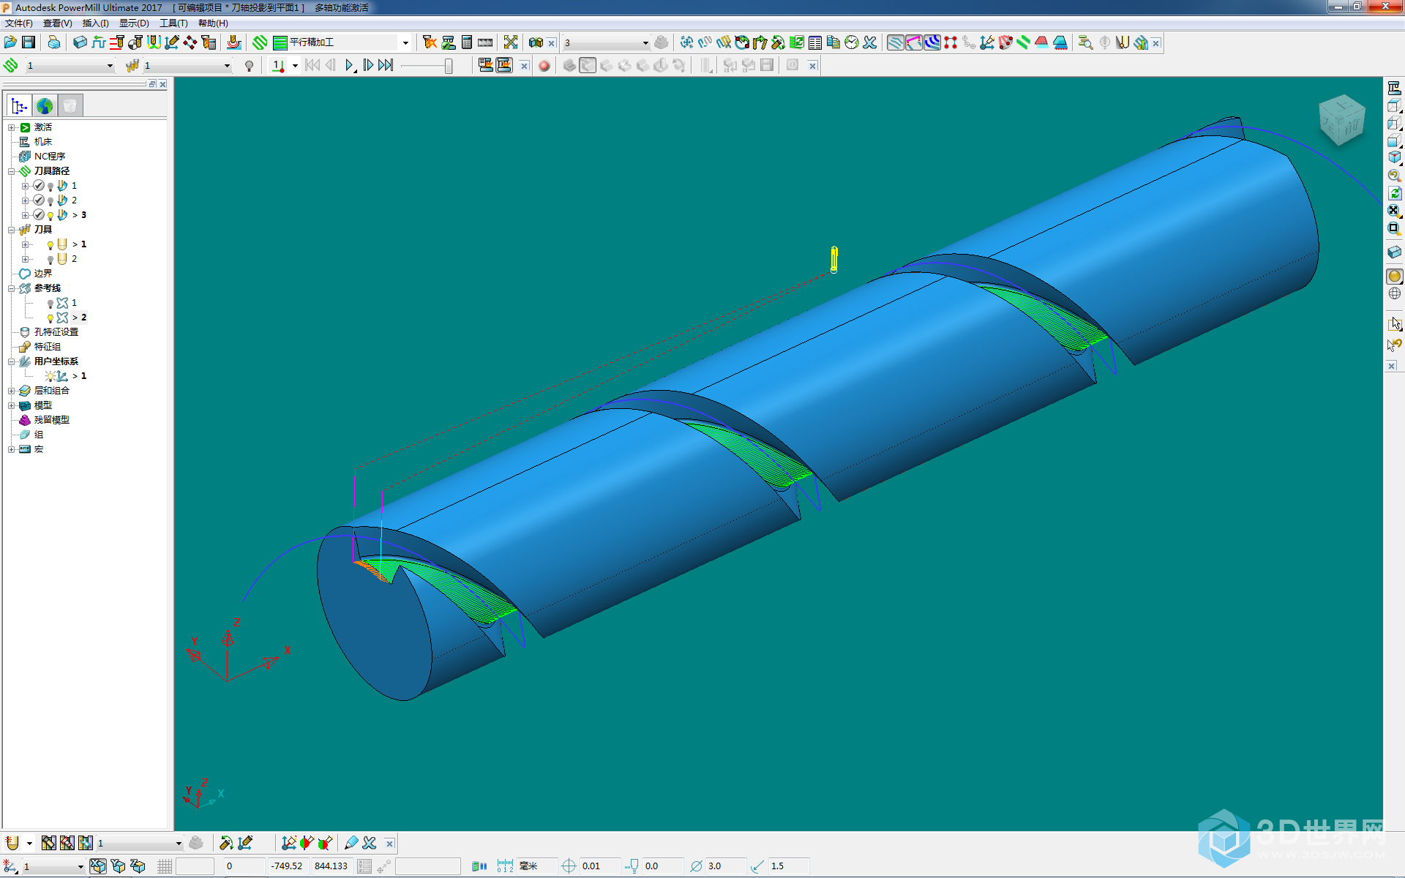Open the 显示(D) menu
The image size is (1405, 878).
(134, 23)
